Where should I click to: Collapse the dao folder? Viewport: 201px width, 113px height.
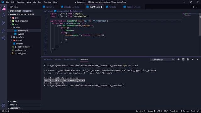[24, 27]
